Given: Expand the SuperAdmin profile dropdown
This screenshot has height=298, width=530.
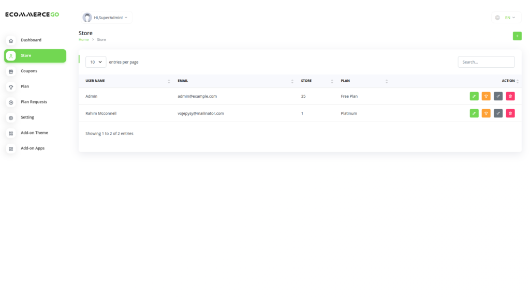Looking at the screenshot, I should 106,17.
